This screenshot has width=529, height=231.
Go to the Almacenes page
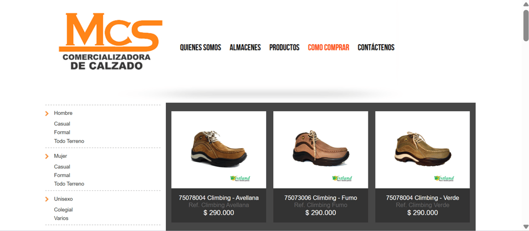[x=245, y=47]
